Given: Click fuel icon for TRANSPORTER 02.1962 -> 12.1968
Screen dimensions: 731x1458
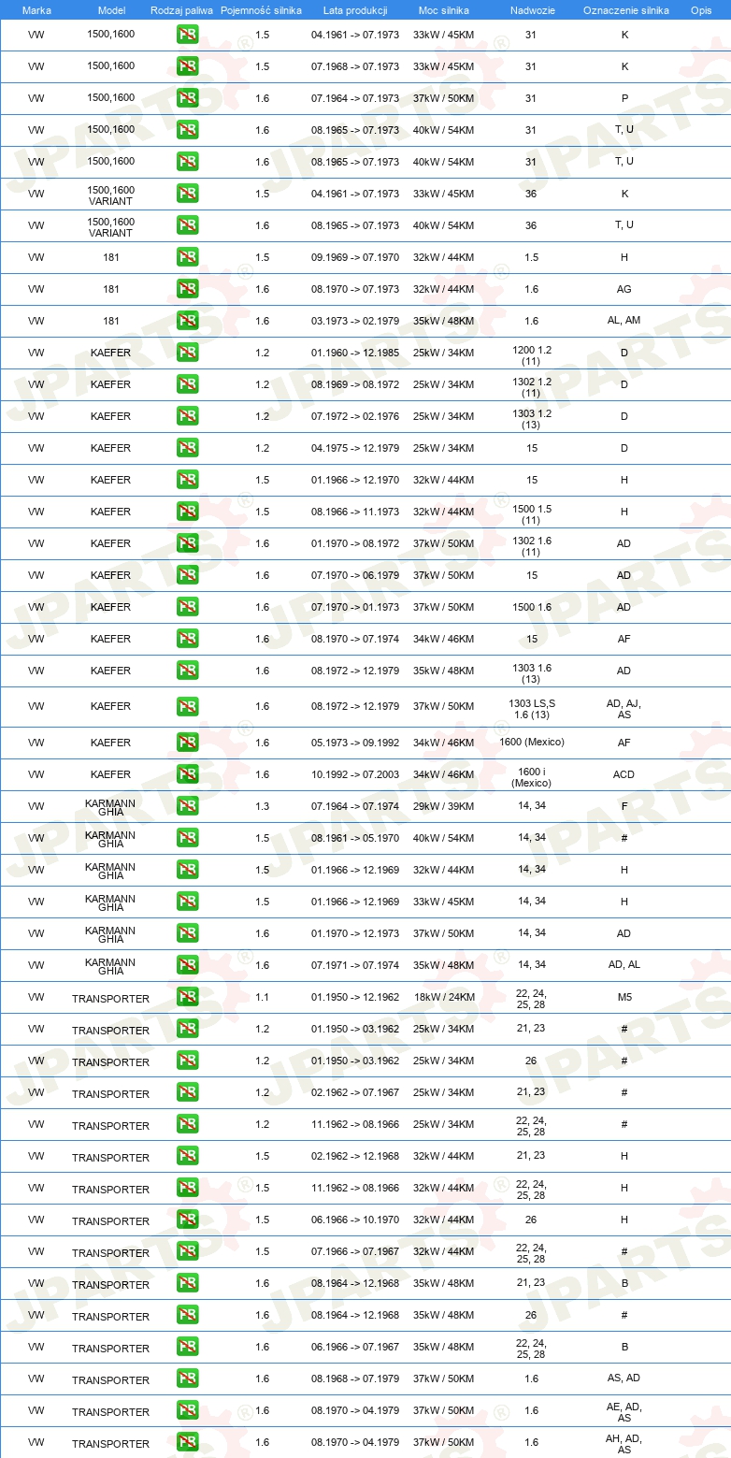Looking at the screenshot, I should (187, 1156).
